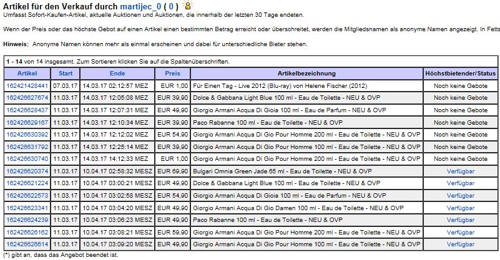Open article link ending 0740 priced EUR 1,00

pos(27,159)
